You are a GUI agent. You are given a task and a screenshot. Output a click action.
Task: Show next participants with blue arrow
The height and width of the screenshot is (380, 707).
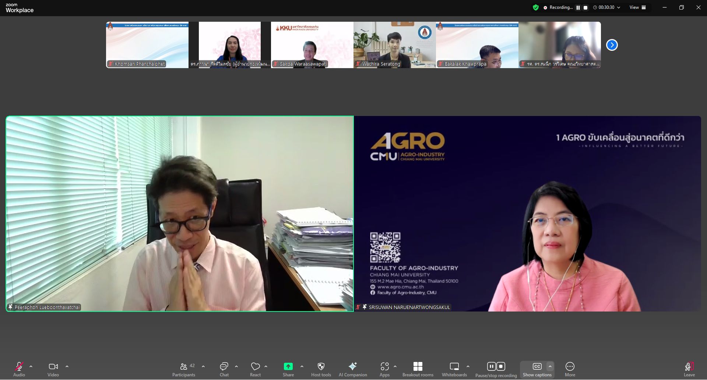[x=612, y=45]
